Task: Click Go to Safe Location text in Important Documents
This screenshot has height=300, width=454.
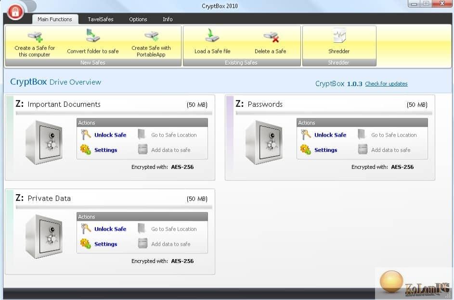Action: [x=174, y=135]
